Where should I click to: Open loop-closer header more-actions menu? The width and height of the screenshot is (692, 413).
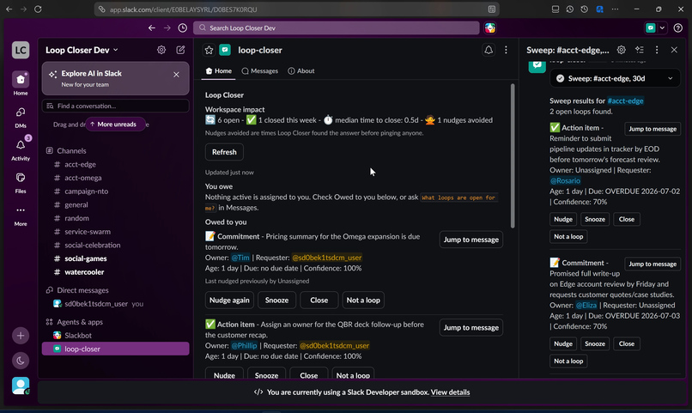click(506, 51)
